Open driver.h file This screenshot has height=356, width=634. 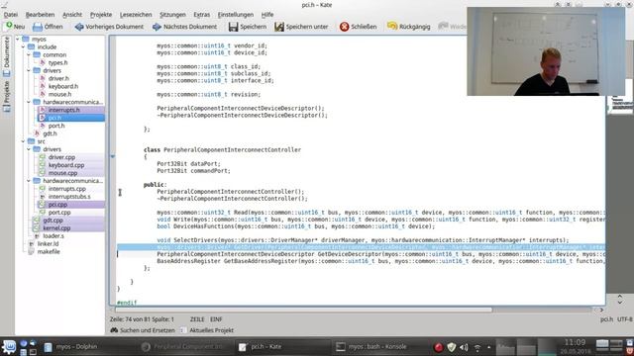pyautogui.click(x=58, y=78)
